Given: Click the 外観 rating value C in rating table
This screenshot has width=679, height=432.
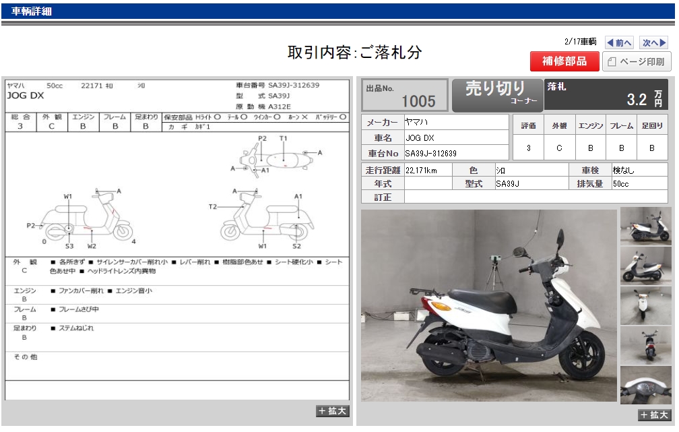Looking at the screenshot, I should point(560,148).
